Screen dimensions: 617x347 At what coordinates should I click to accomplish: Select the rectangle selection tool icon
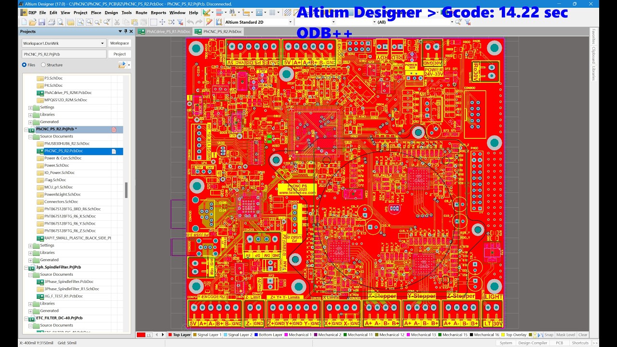(153, 22)
